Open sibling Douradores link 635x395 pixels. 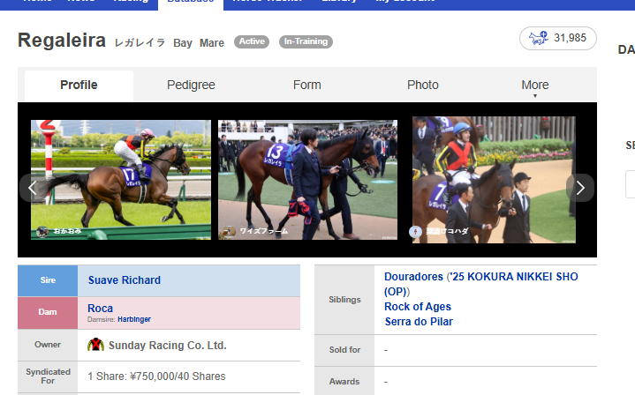[x=413, y=277]
